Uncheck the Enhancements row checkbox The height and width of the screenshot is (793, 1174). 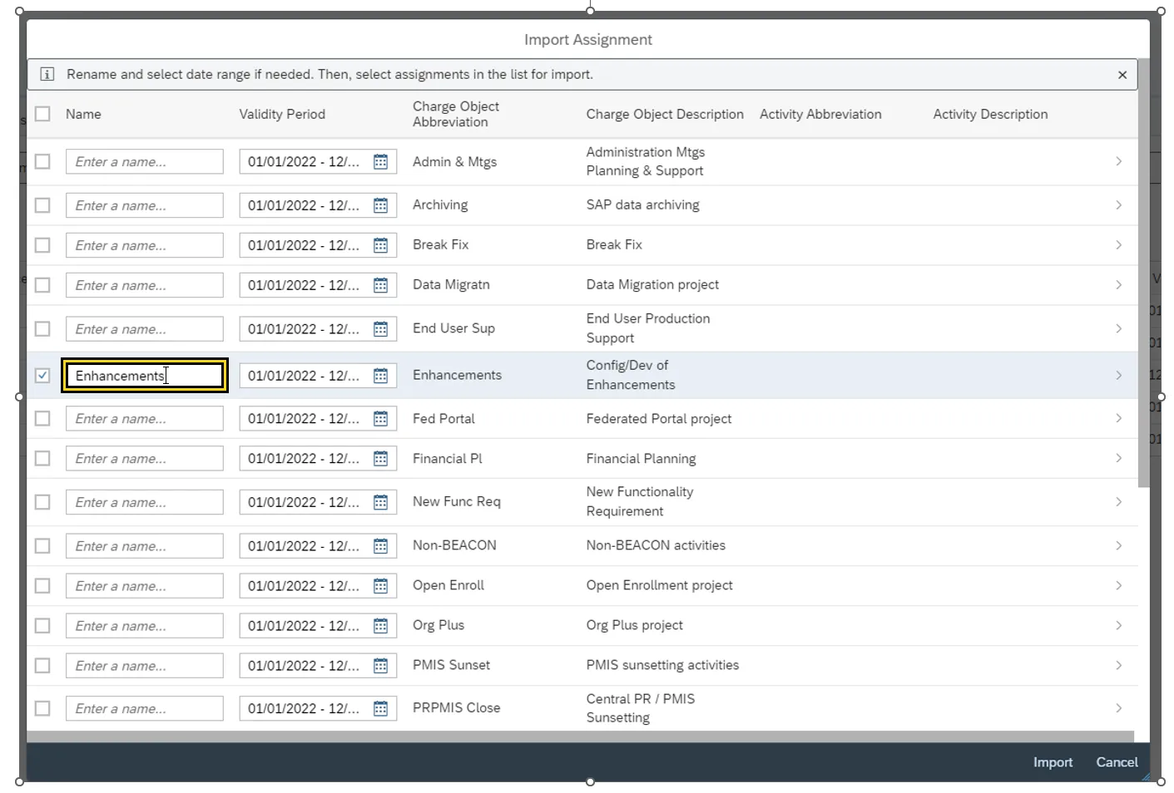42,376
